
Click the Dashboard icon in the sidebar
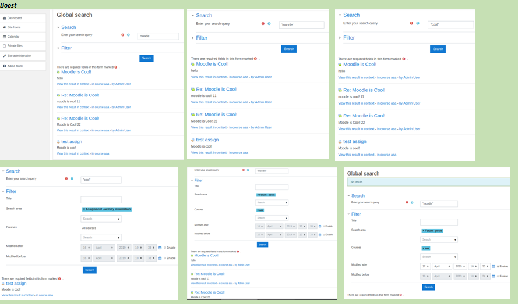click(x=4, y=18)
